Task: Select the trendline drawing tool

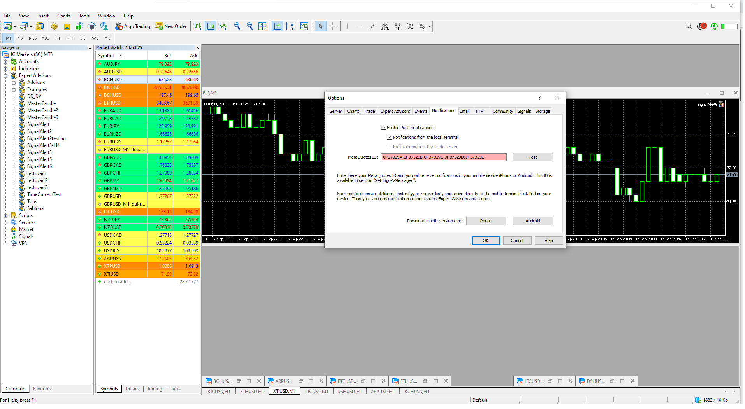Action: click(372, 26)
